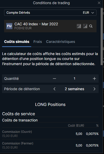Click the panel's vertical scrollbar
The image size is (104, 154).
102,36
